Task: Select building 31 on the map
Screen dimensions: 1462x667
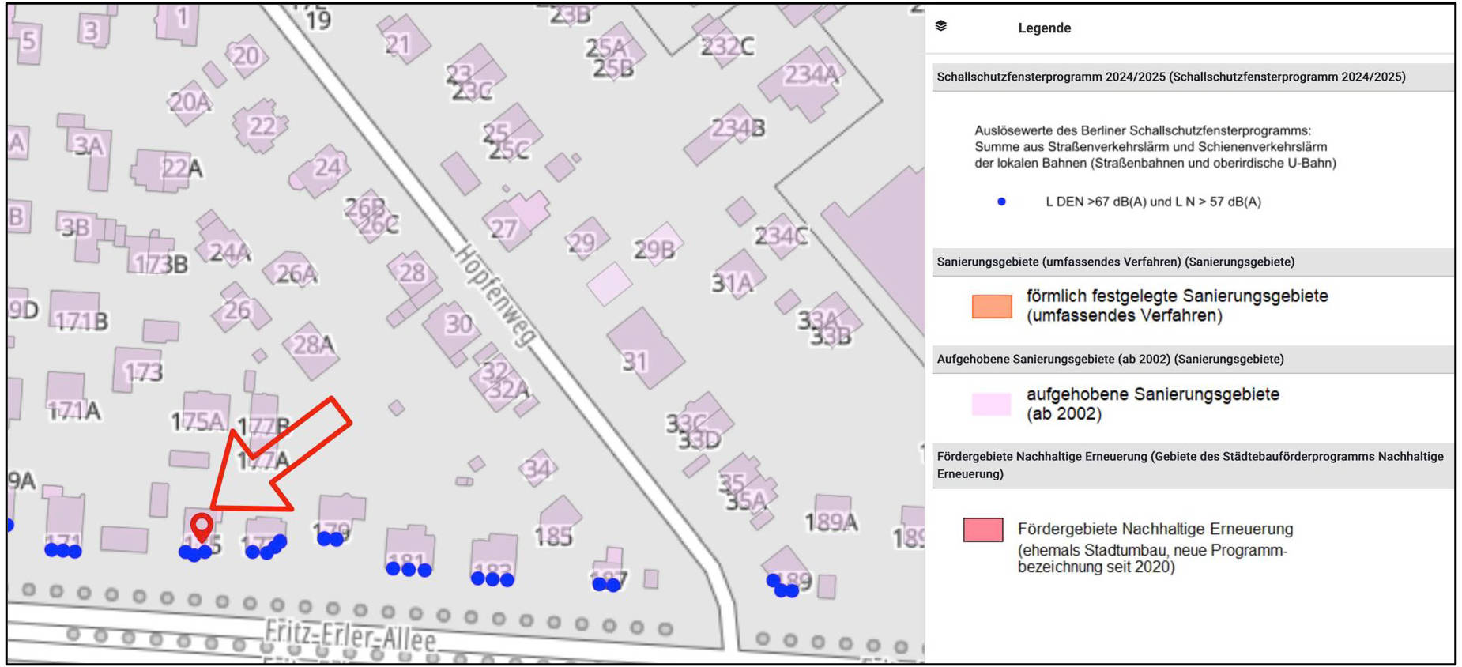Action: click(x=645, y=349)
